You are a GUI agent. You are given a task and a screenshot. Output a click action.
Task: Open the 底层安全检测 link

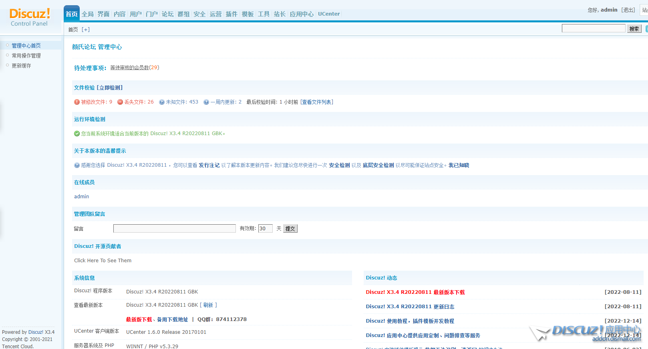378,165
